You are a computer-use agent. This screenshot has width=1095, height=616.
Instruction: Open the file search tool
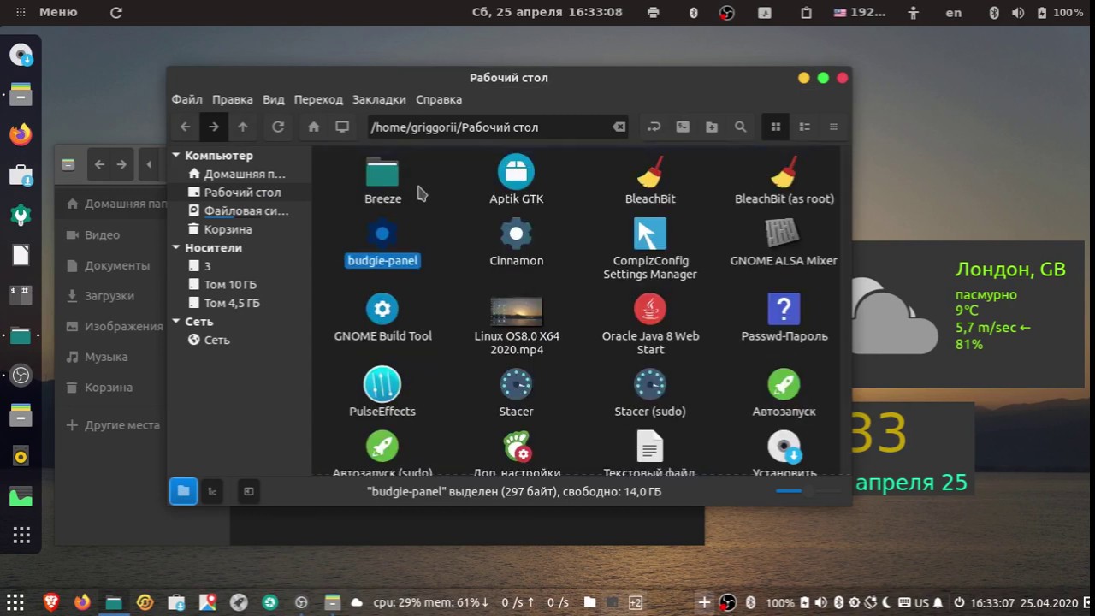click(x=740, y=127)
